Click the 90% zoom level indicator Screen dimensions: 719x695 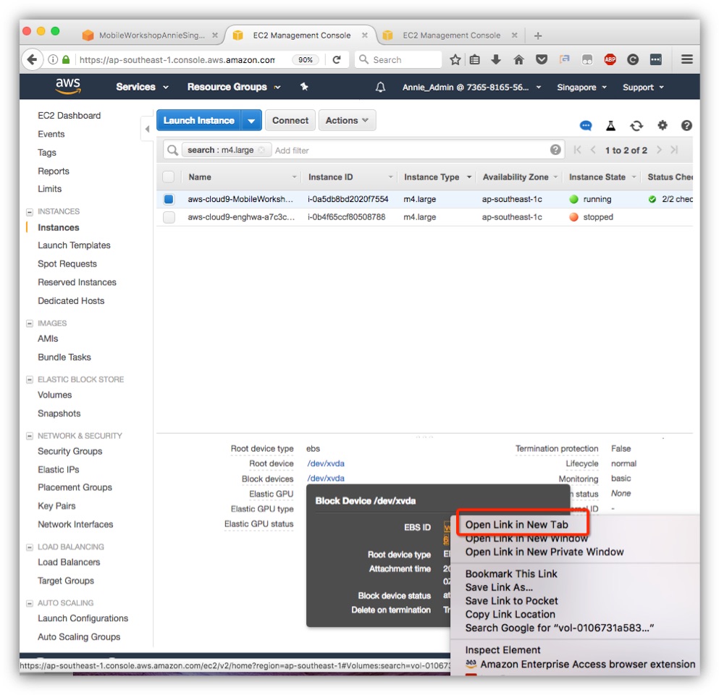[306, 59]
